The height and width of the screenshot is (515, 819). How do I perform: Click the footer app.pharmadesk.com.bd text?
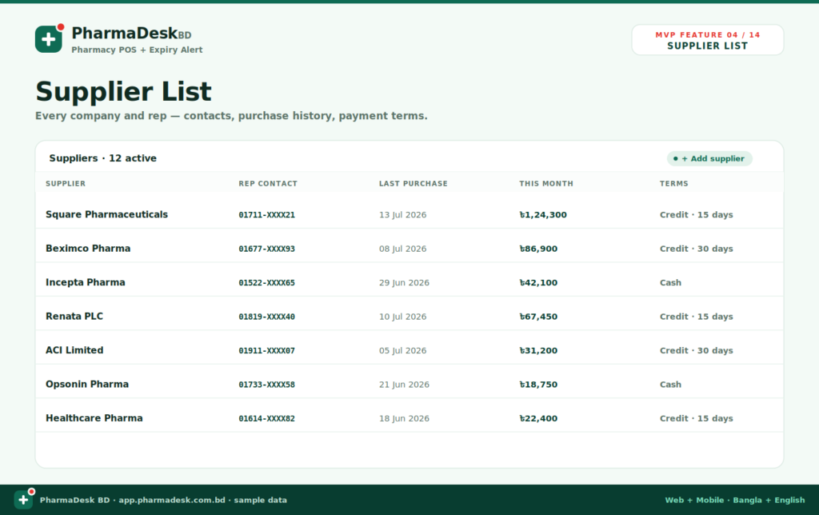[x=172, y=500]
